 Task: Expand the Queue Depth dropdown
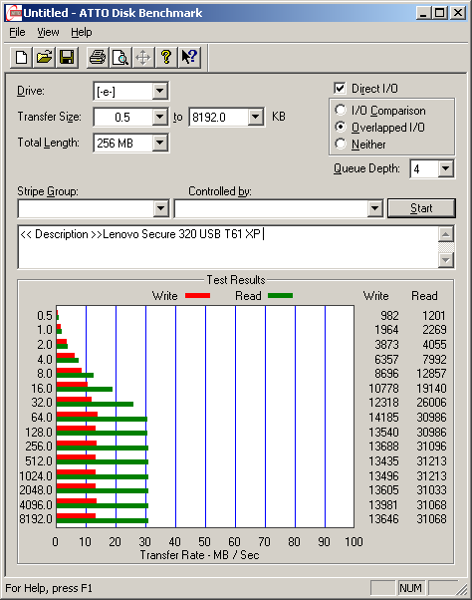[x=446, y=168]
